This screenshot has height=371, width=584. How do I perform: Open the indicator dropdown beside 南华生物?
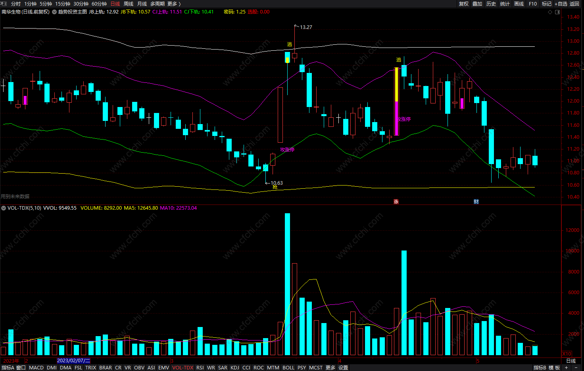(54, 12)
